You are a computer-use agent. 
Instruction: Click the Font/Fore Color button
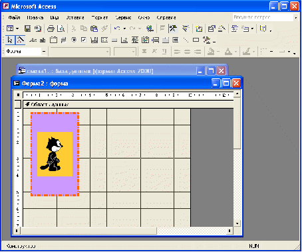click(228, 52)
